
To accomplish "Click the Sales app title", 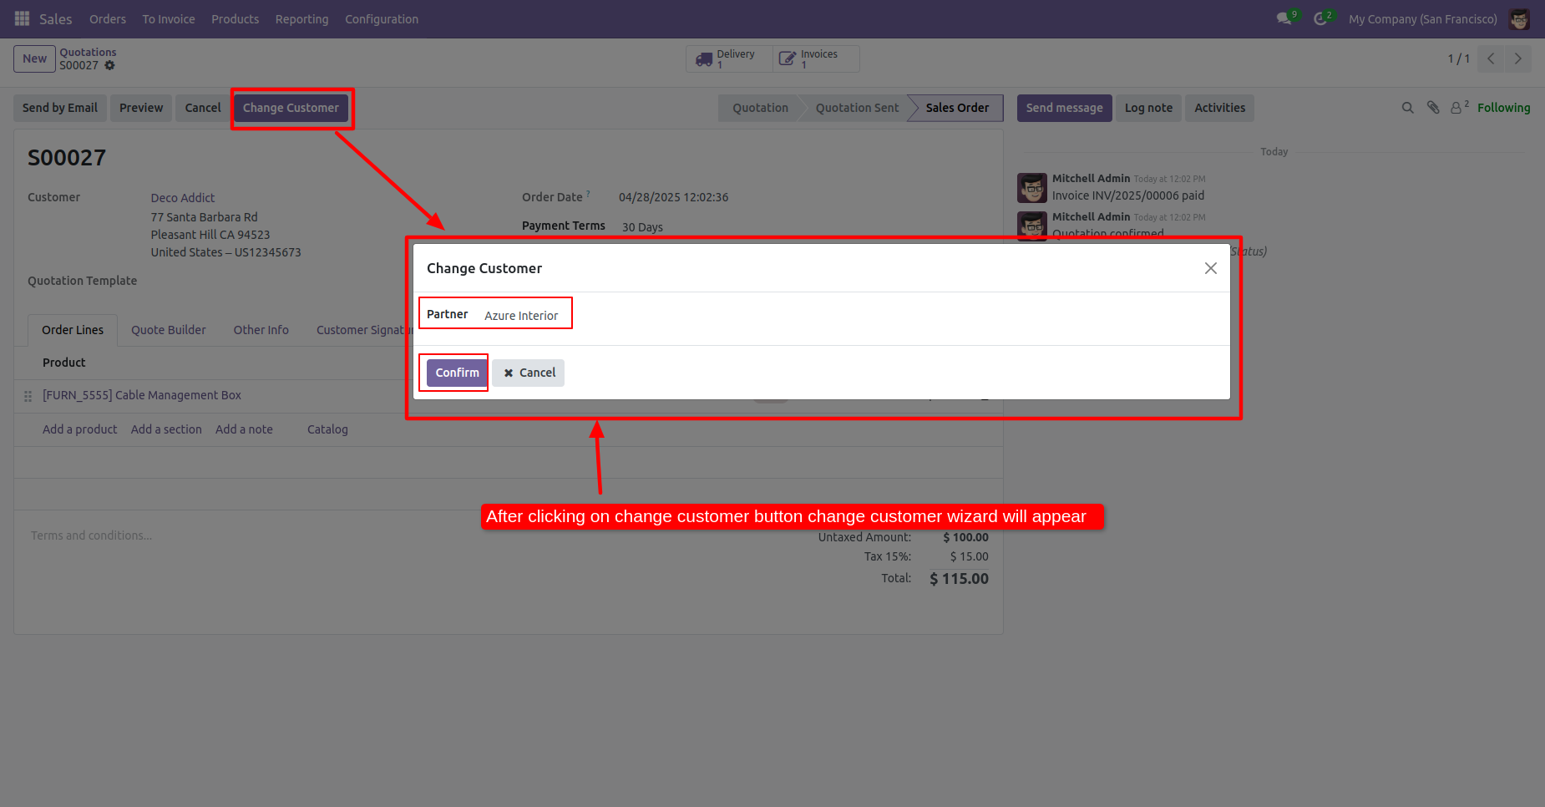I will tap(55, 18).
